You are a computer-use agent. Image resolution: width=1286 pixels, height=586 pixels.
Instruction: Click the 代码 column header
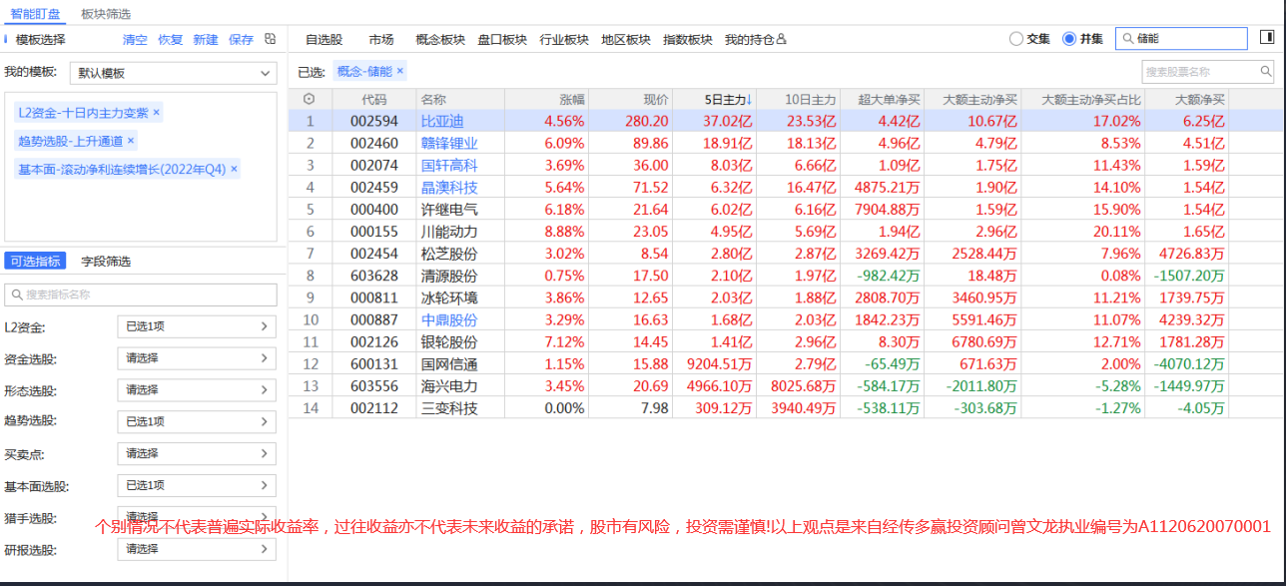click(x=374, y=99)
